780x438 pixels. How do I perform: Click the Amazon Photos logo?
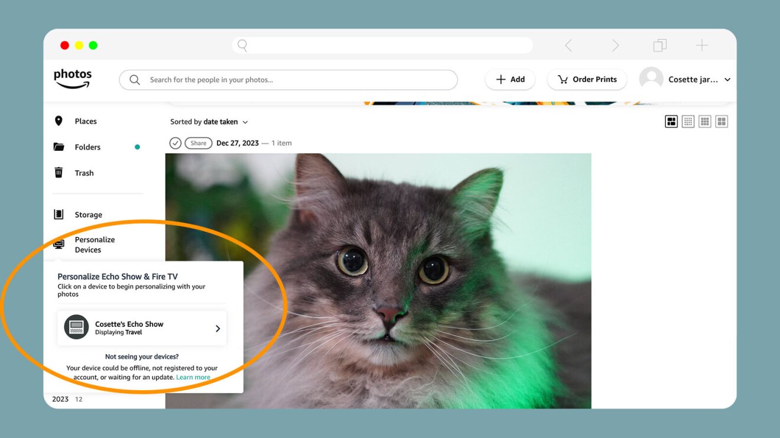[73, 79]
